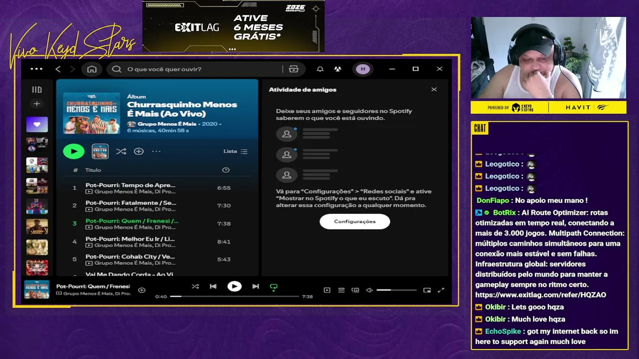Click the song progress bar
The height and width of the screenshot is (359, 639).
(x=234, y=296)
